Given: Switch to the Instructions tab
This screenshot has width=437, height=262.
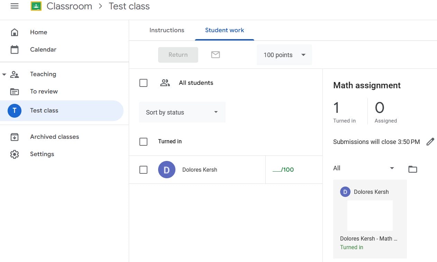Looking at the screenshot, I should [x=167, y=30].
